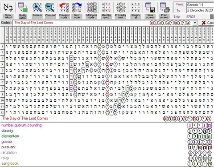Click the scrollbar handle next to Skip
The image size is (214, 167).
pyautogui.click(x=212, y=17)
